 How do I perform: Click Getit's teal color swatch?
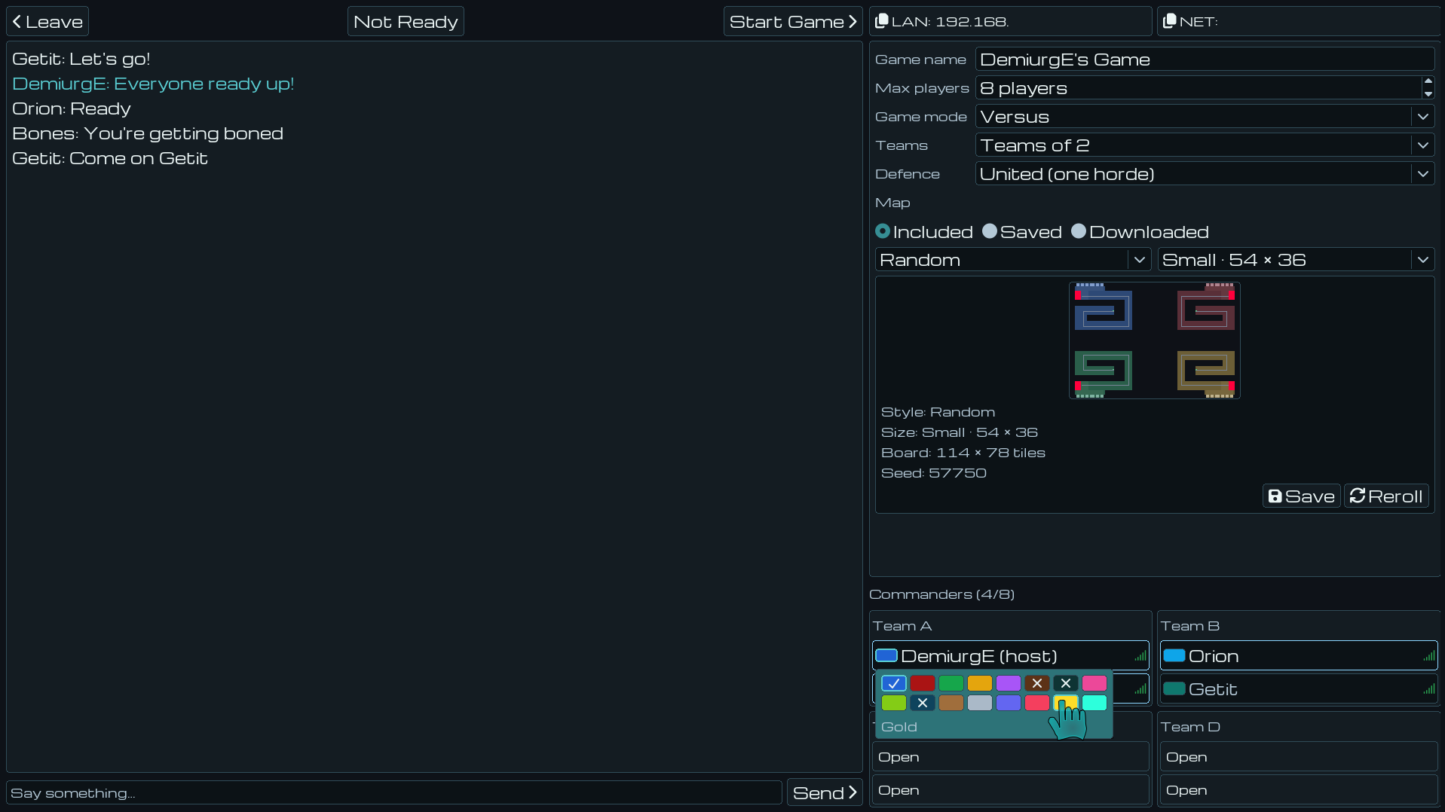click(1174, 688)
